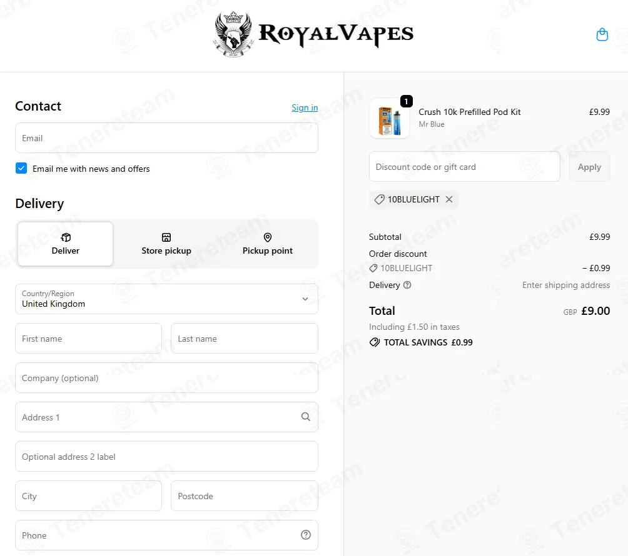Click the Delivery section heading
The image size is (628, 556).
[39, 203]
